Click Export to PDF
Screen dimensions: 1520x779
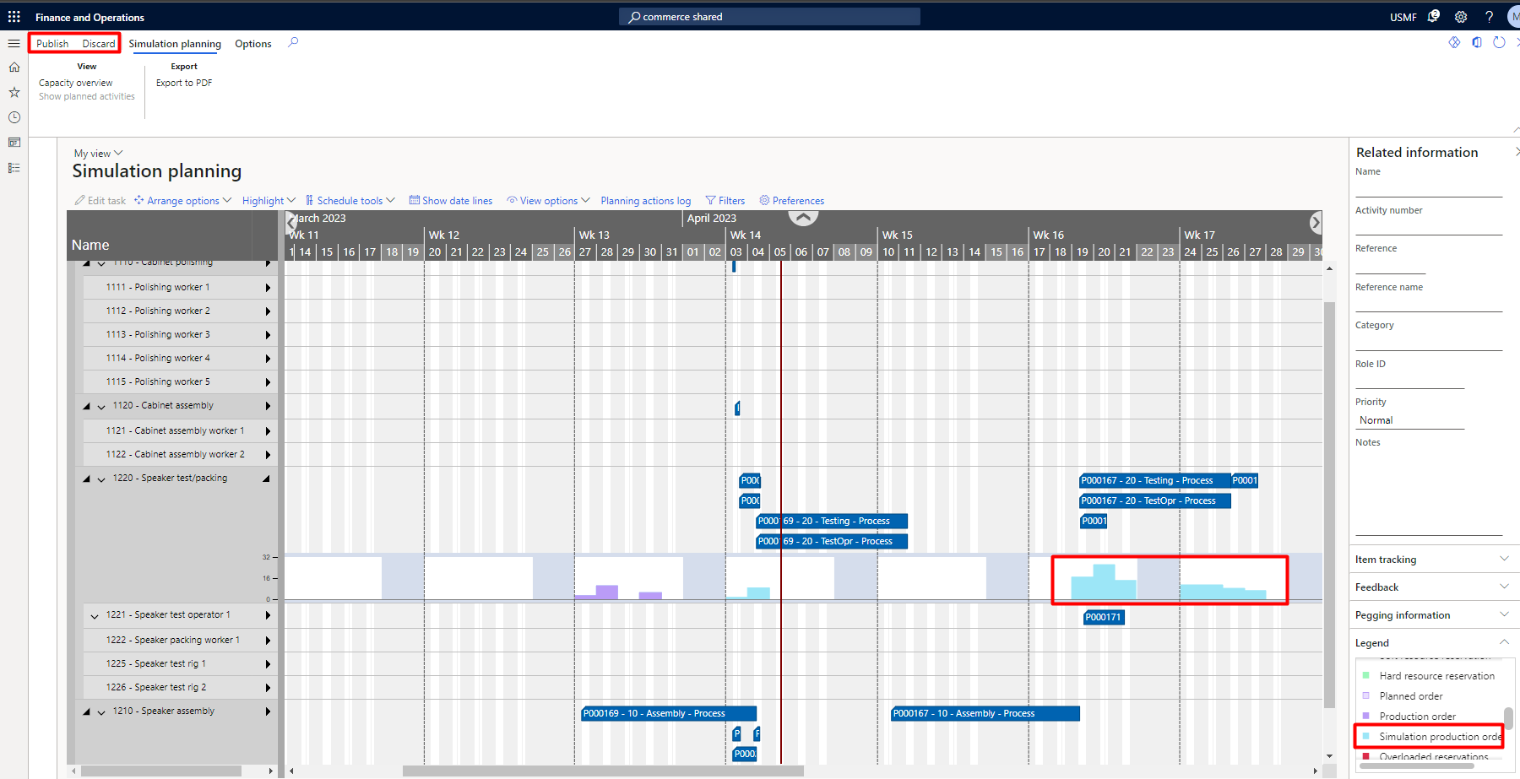[x=184, y=83]
